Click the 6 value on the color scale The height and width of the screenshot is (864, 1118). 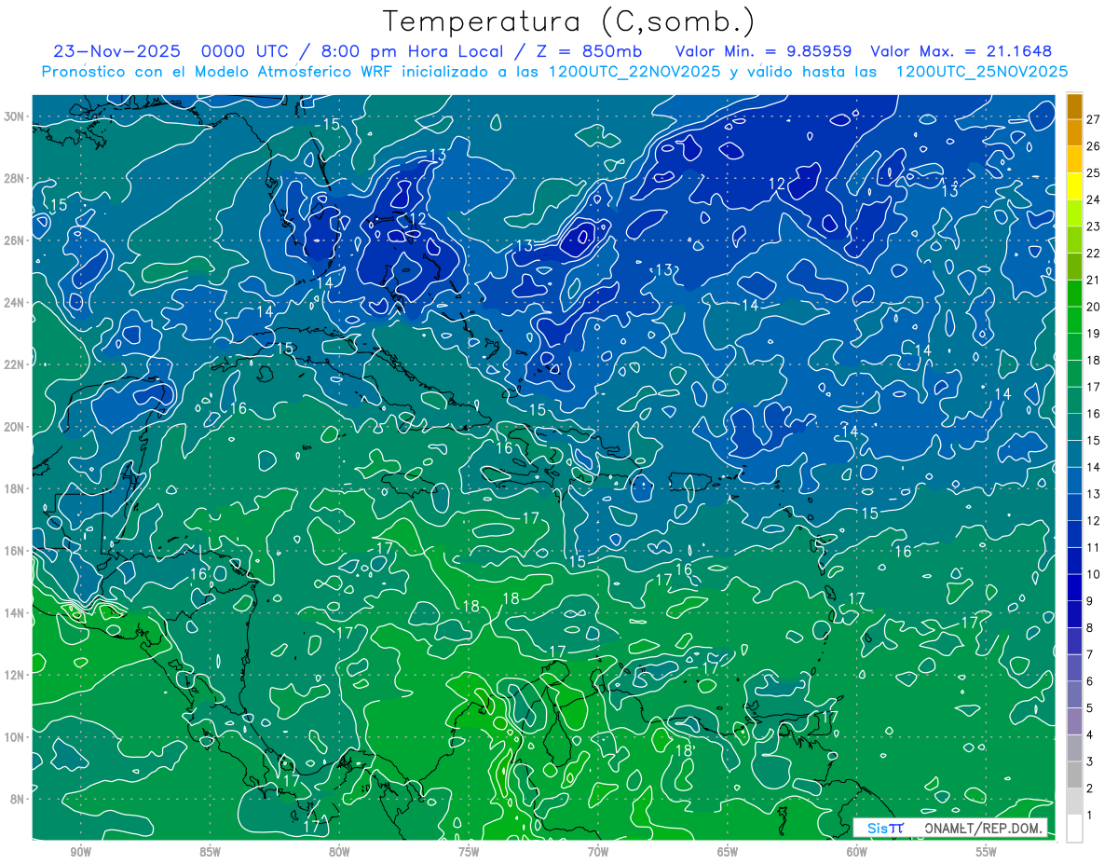1090,681
